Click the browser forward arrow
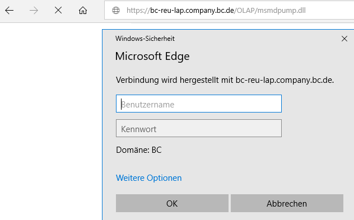Screen dimensions: 354x220 pyautogui.click(x=34, y=11)
